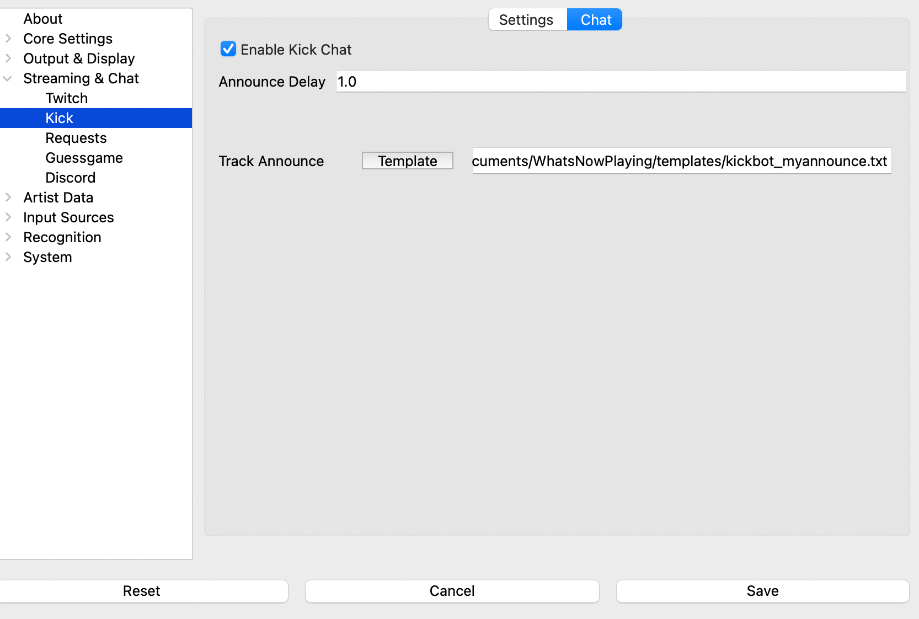919x619 pixels.
Task: Expand the Output & Display section
Action: coord(8,58)
